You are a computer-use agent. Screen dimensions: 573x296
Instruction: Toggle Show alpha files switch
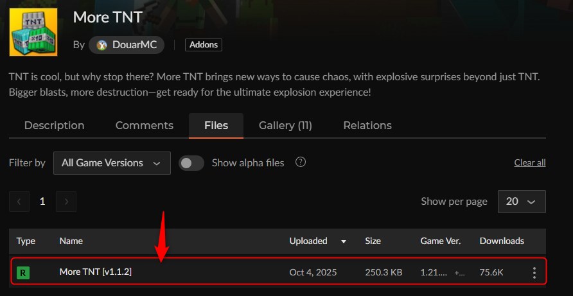click(191, 163)
